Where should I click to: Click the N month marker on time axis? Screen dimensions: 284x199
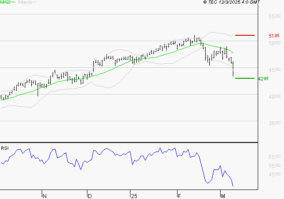coord(44,196)
